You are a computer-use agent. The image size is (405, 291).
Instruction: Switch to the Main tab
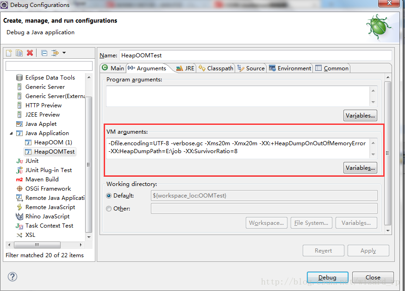113,68
